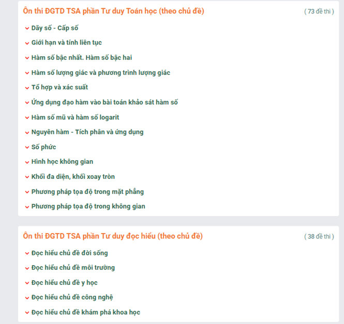This screenshot has height=324, width=344.
Task: Click chevron next to Hàm số lượng giác topic
Action: 27,73
